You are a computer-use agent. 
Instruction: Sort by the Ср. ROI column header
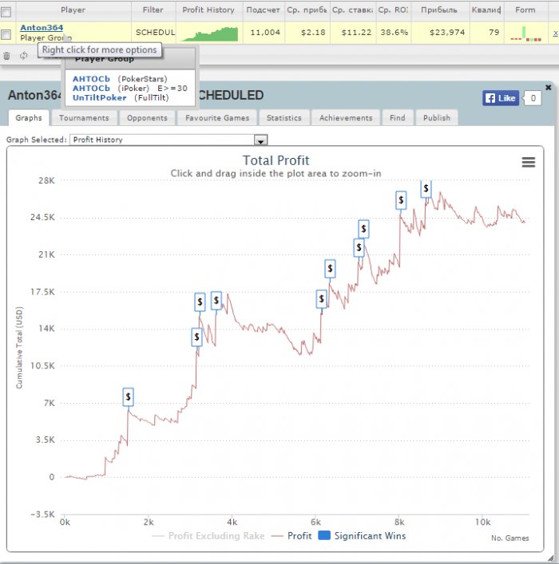tap(393, 10)
